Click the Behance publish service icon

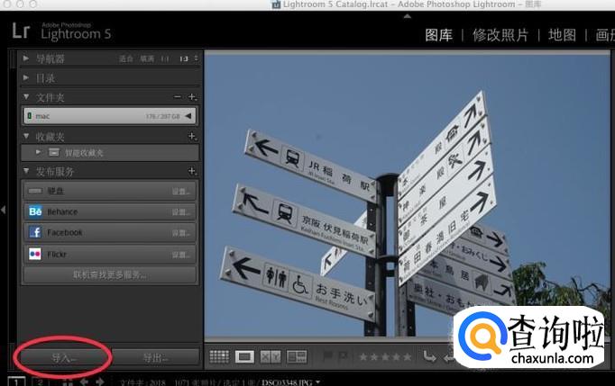[35, 211]
